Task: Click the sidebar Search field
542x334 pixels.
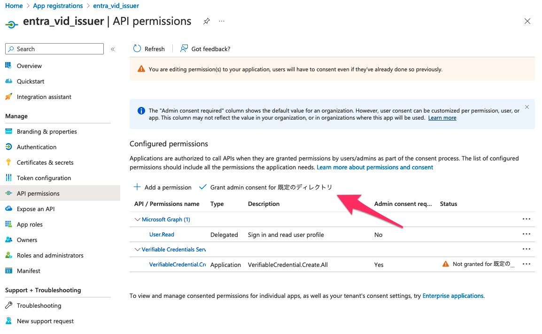Action: (54, 49)
